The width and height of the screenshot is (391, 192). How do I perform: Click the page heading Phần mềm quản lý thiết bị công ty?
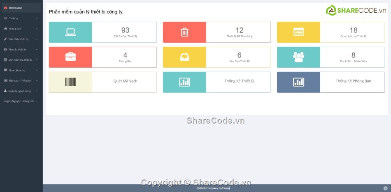click(x=86, y=12)
